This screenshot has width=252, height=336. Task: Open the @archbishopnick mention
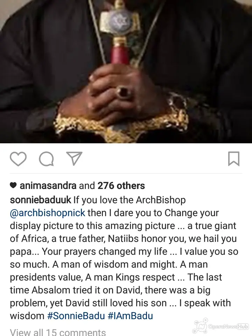tap(48, 213)
